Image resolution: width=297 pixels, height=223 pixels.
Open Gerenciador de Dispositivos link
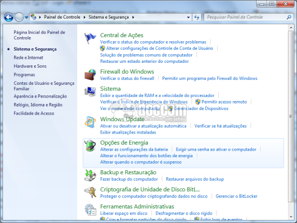click(201, 108)
